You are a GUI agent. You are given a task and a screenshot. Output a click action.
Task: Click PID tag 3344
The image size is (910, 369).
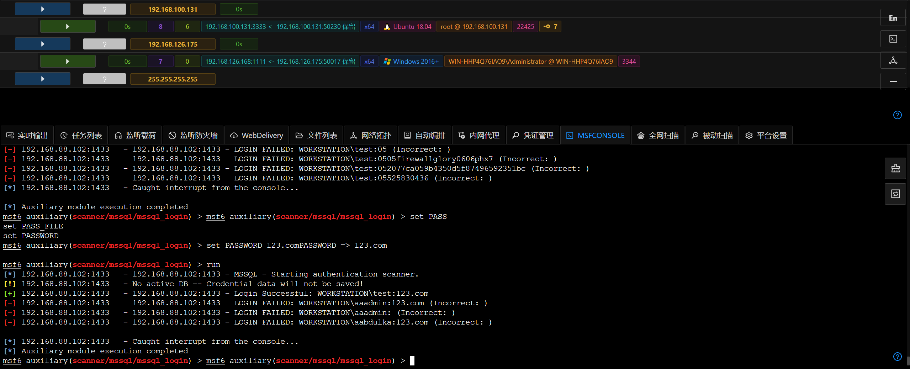point(629,61)
